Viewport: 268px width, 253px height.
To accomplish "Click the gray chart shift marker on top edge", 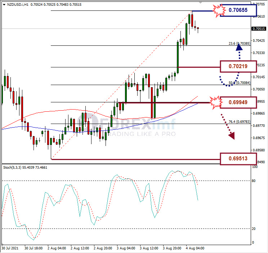I will click(200, 3).
